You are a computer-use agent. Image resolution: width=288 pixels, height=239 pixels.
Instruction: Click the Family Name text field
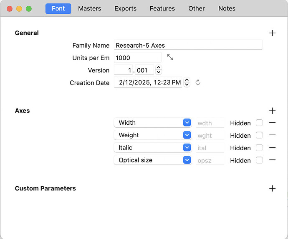[x=188, y=45]
